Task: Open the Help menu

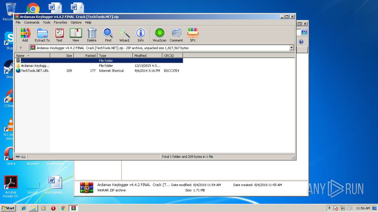Action: pos(88,22)
